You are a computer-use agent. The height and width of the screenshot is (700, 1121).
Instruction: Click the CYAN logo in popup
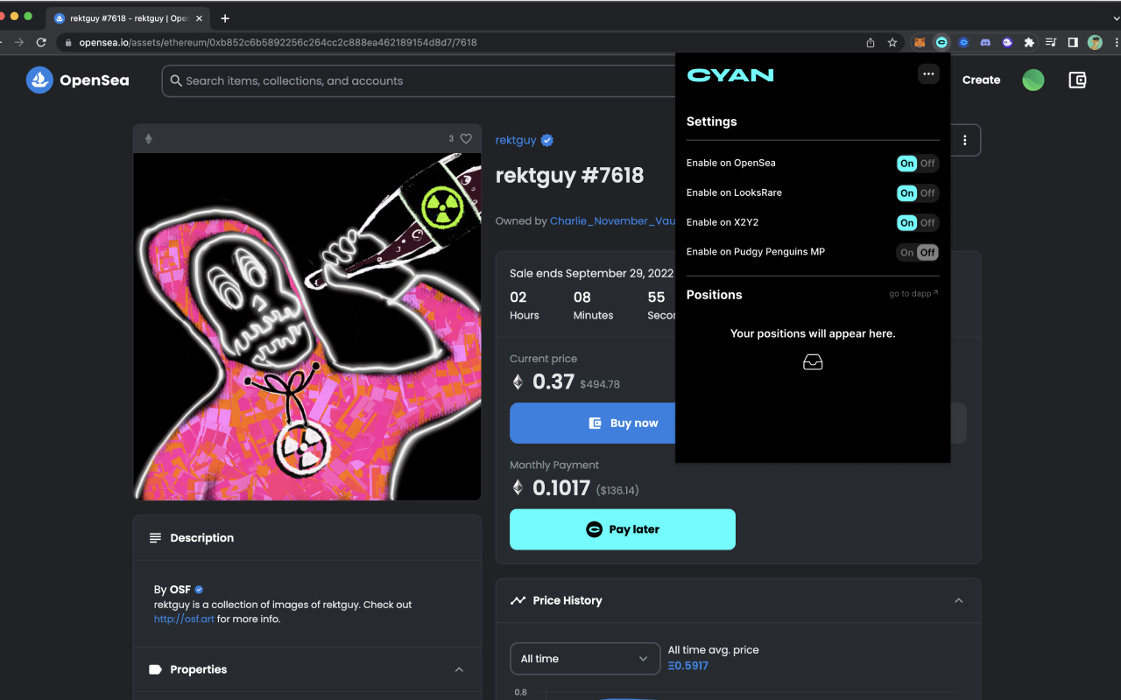pyautogui.click(x=730, y=75)
